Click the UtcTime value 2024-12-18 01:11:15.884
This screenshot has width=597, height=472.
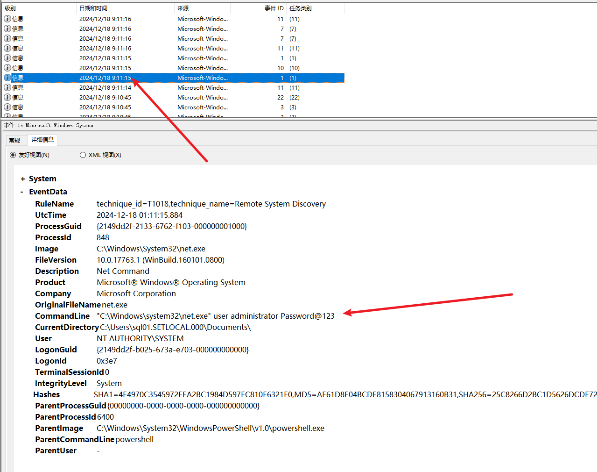pyautogui.click(x=140, y=215)
